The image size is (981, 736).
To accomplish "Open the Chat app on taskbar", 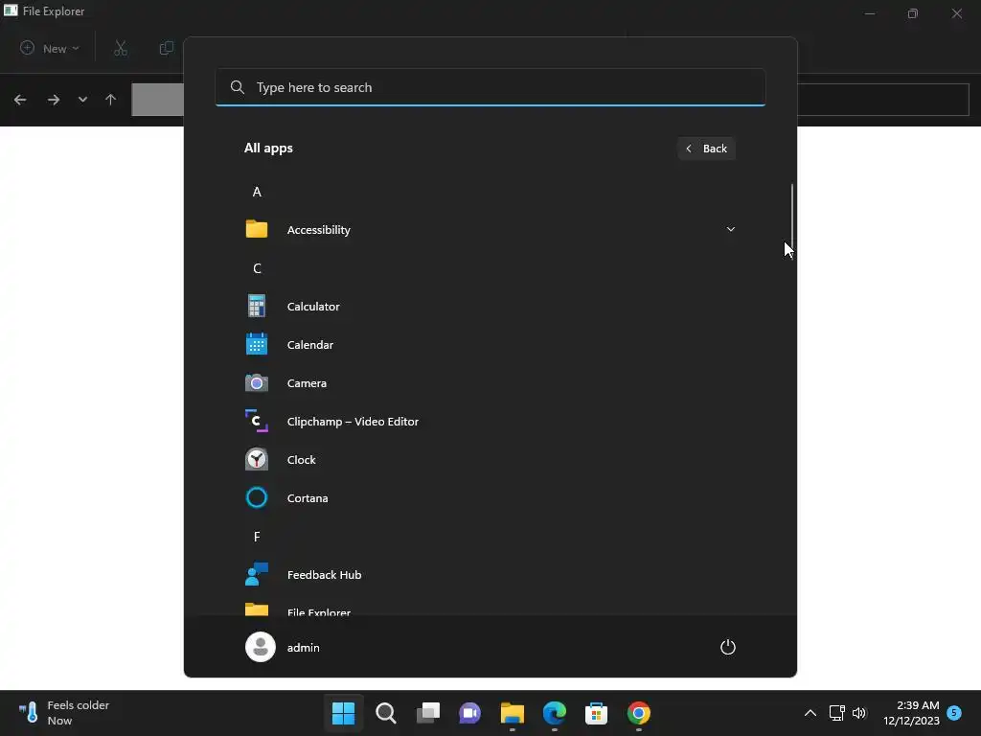I will pos(469,713).
